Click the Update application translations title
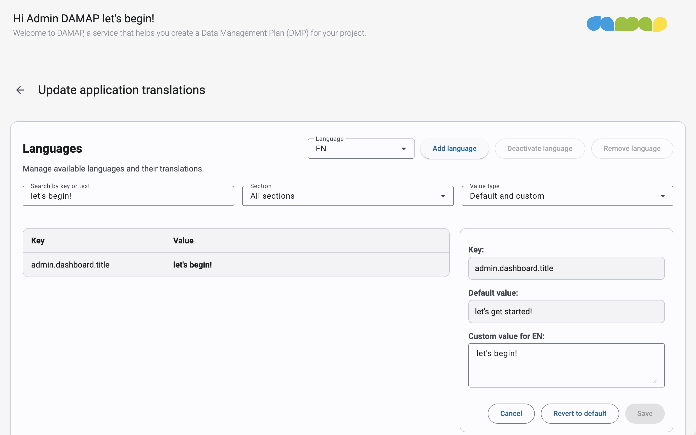 tap(122, 90)
